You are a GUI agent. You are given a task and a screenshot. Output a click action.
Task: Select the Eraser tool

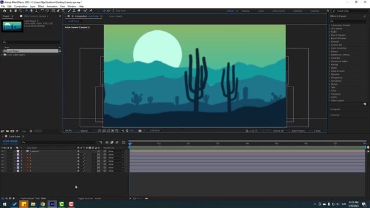[x=79, y=11]
